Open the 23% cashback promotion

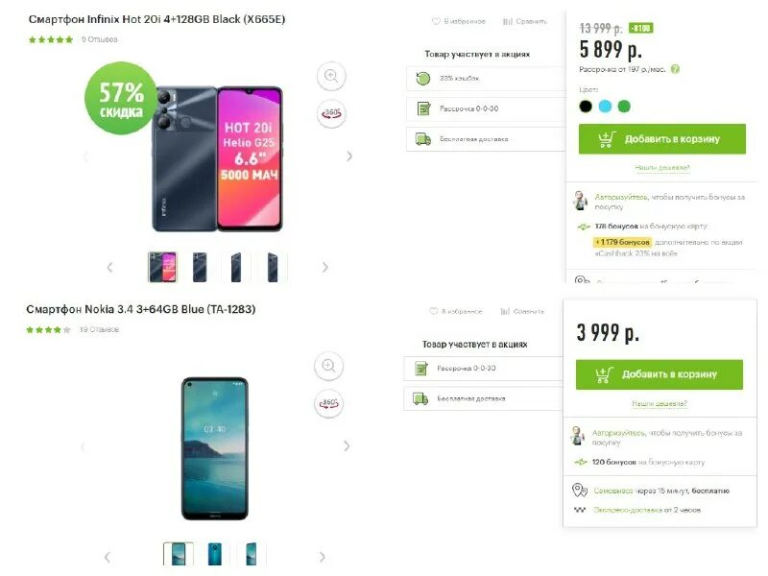point(486,79)
